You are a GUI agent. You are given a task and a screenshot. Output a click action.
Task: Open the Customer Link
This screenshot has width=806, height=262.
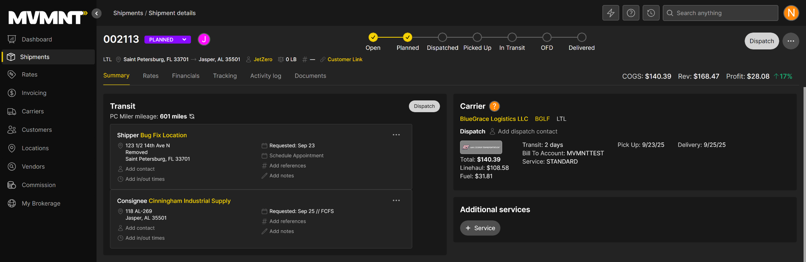click(x=344, y=60)
